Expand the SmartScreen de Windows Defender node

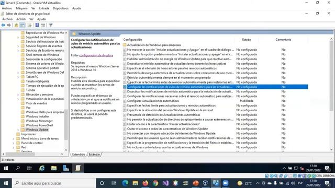18,73
